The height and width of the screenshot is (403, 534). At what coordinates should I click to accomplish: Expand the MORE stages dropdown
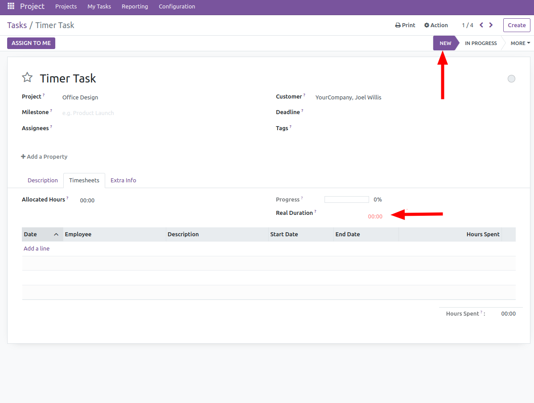[520, 43]
